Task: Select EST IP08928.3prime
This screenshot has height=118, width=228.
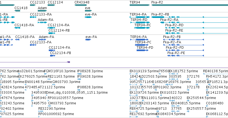Action: 79,74
